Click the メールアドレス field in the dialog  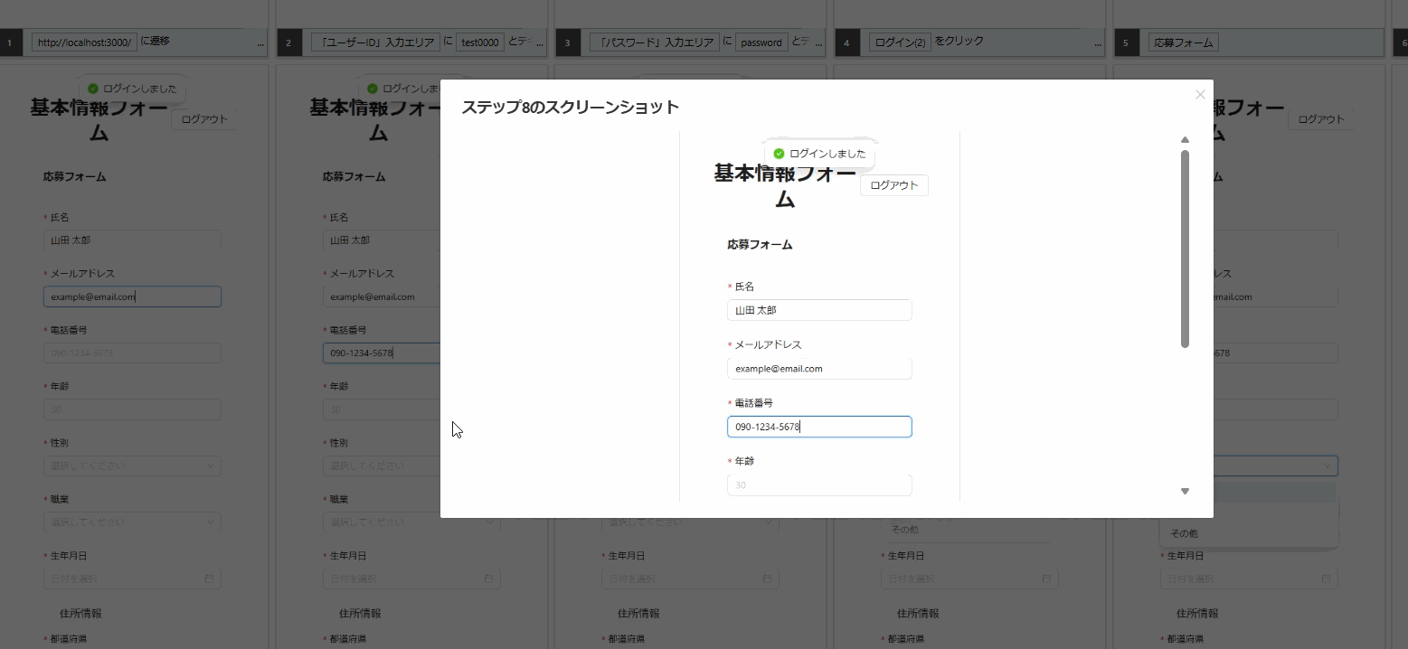pos(818,369)
